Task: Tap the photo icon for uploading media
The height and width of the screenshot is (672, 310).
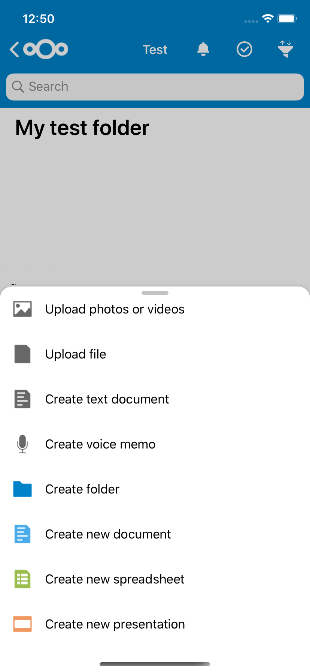Action: [22, 309]
